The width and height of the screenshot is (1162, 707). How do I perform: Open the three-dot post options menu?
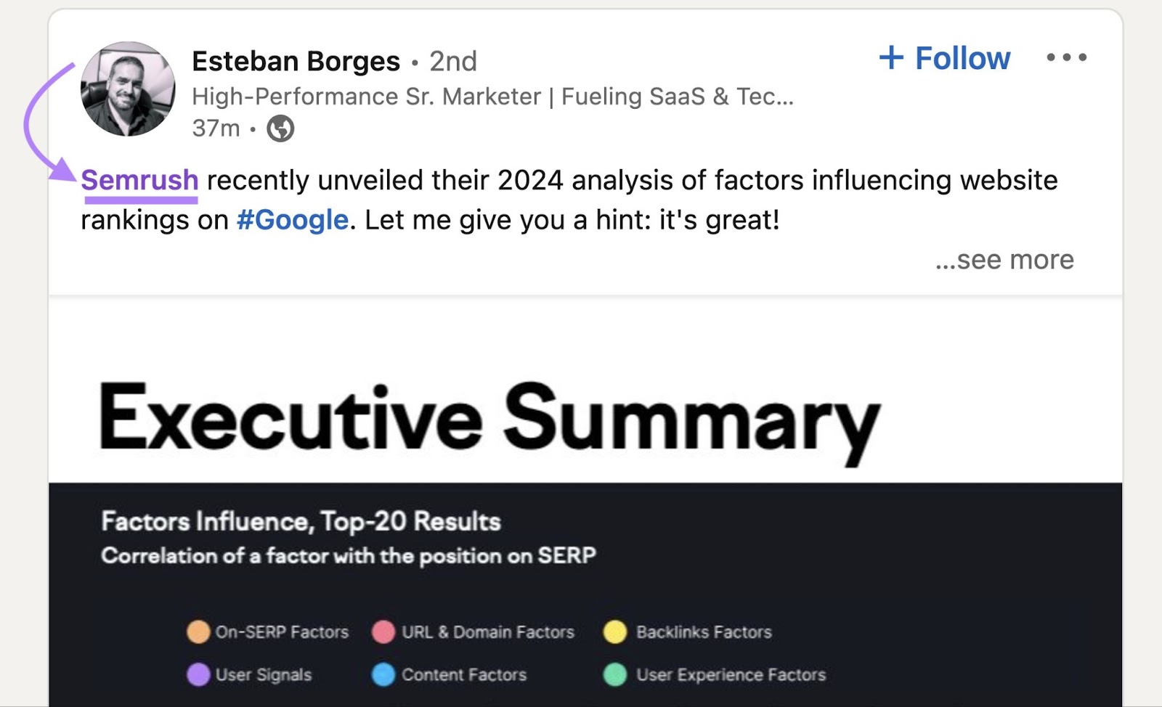[x=1065, y=58]
